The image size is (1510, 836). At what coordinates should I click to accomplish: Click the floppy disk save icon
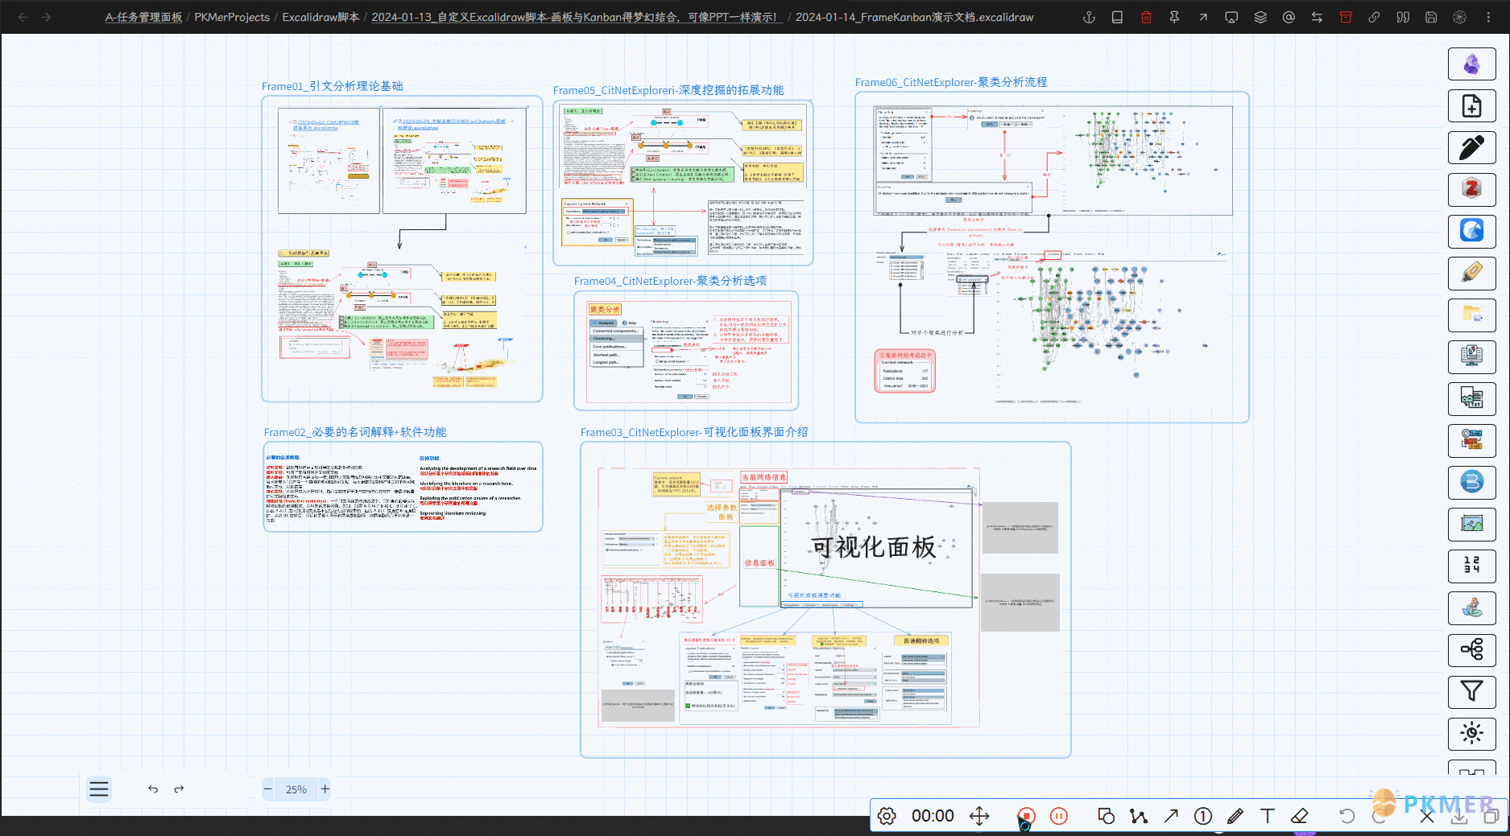(x=1431, y=17)
